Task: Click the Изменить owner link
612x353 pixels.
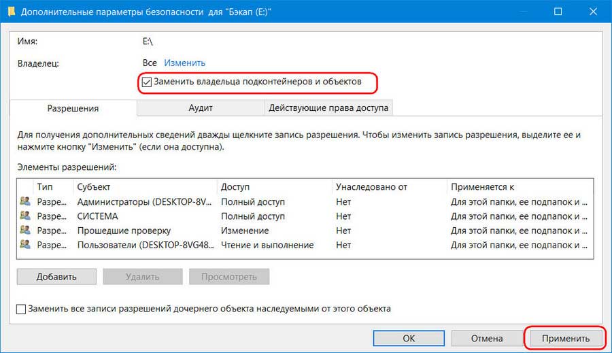Action: pyautogui.click(x=184, y=63)
